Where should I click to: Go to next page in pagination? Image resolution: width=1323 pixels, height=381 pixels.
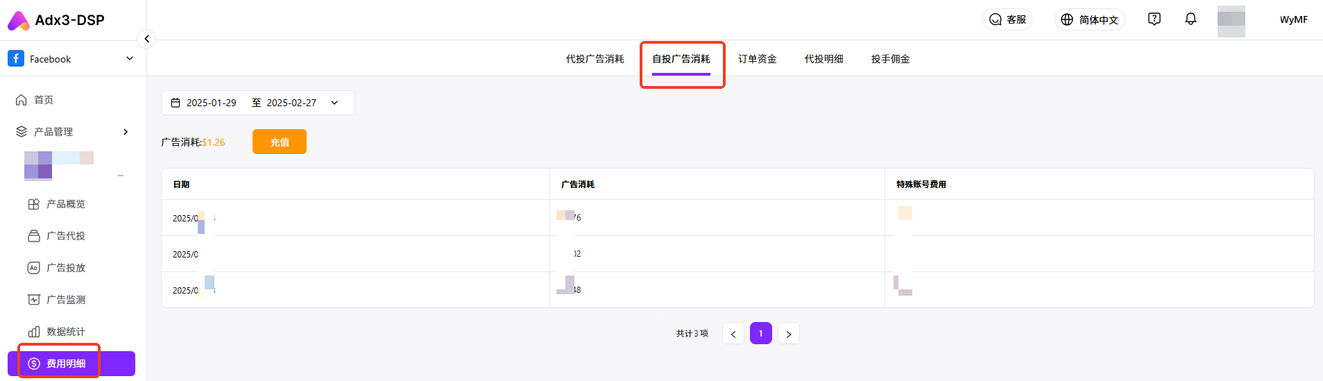[x=788, y=334]
